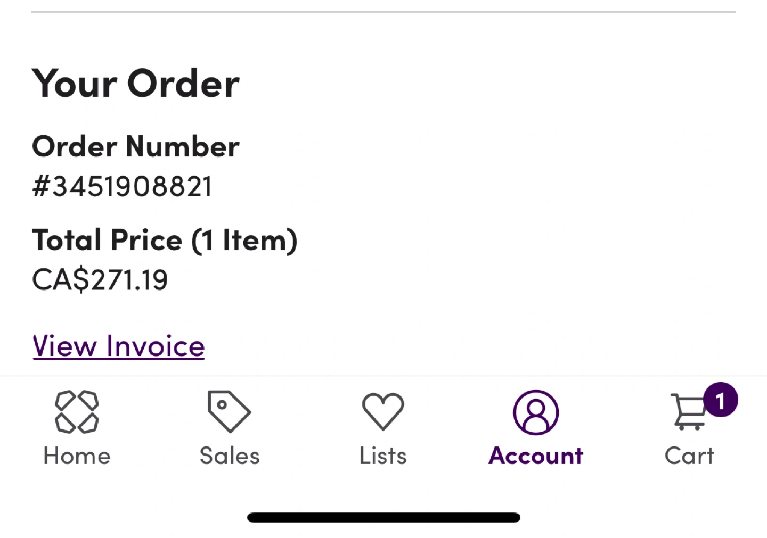Select the Account profile icon

pos(536,412)
